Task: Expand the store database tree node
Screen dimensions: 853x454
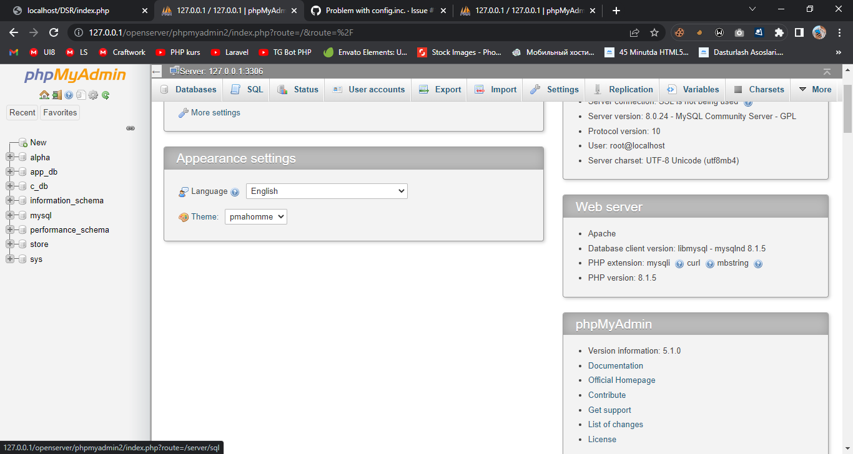Action: (10, 244)
